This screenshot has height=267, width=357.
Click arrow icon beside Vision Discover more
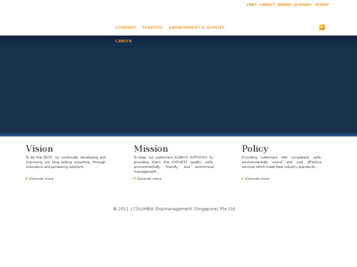coord(27,179)
